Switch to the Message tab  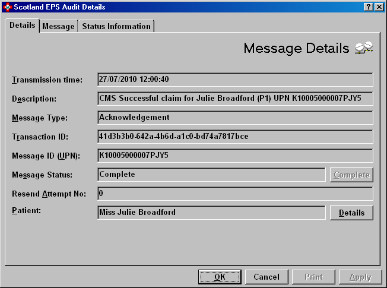tap(58, 26)
